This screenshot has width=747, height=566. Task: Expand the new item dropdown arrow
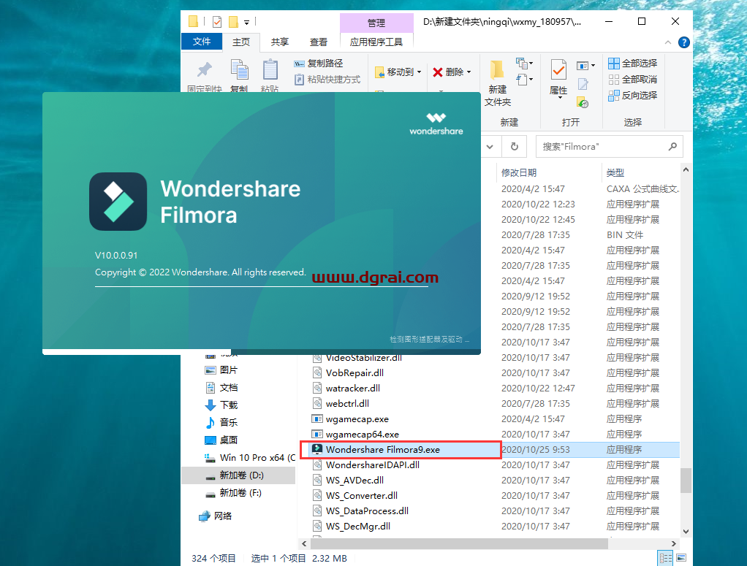tap(531, 63)
